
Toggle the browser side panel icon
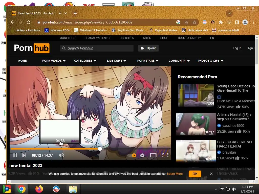coord(237,22)
